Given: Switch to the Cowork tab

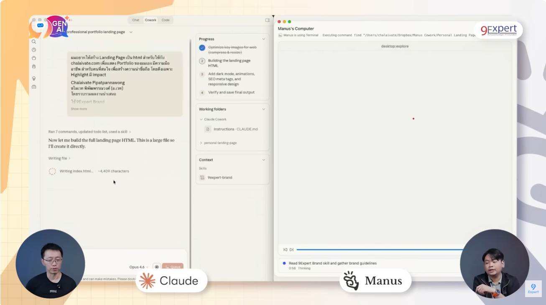Looking at the screenshot, I should [151, 20].
